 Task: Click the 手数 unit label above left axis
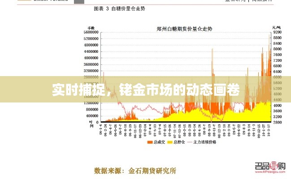pos(91,28)
